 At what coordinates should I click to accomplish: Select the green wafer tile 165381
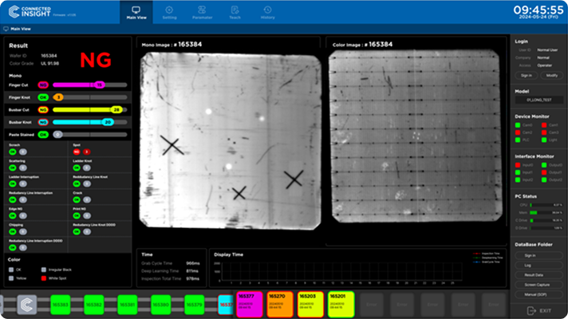point(127,305)
